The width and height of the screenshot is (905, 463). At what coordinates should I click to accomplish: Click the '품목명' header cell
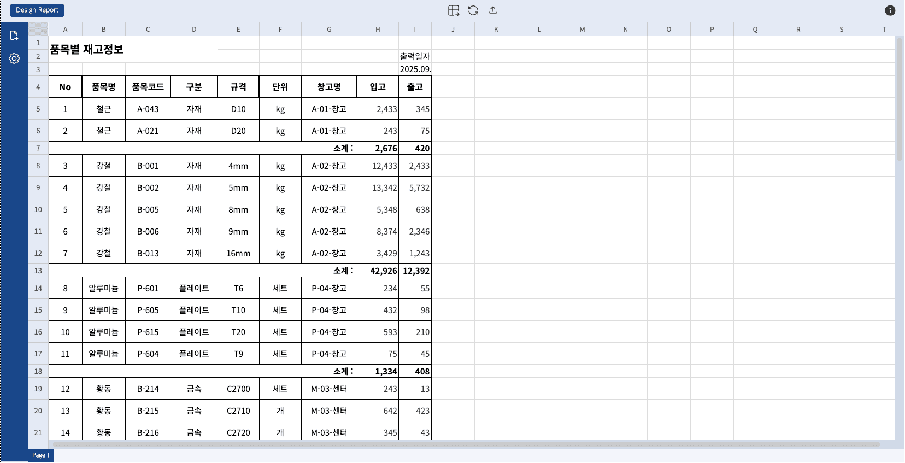click(104, 87)
